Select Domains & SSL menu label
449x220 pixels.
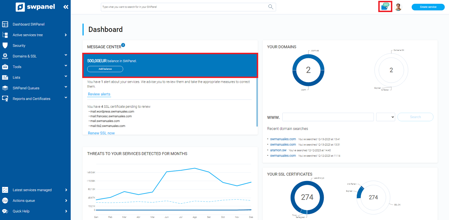[x=25, y=56]
